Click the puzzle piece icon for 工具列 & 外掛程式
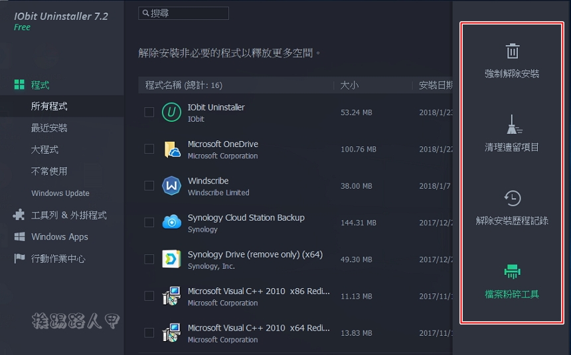 click(x=19, y=215)
